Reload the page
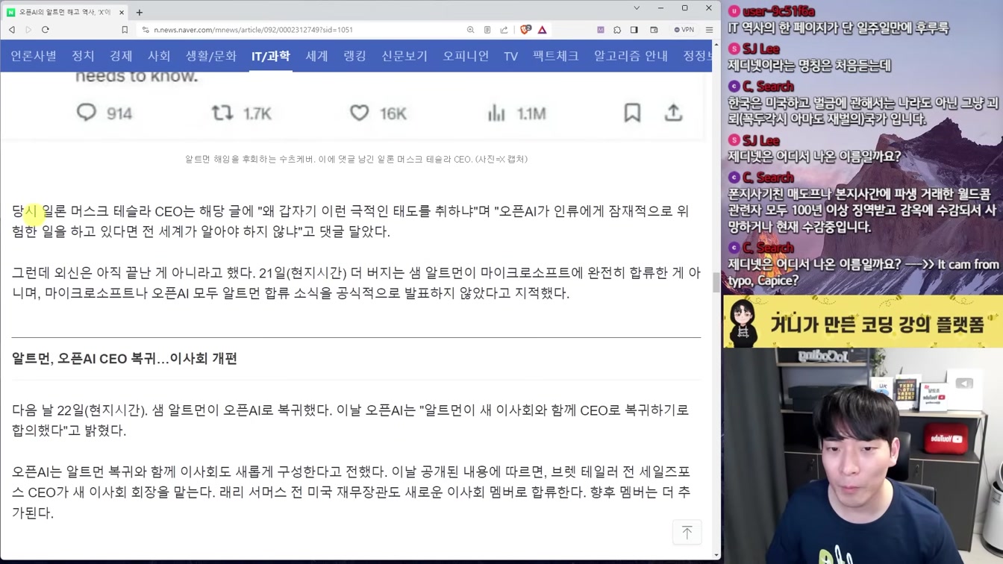Viewport: 1003px width, 564px height. 46,30
